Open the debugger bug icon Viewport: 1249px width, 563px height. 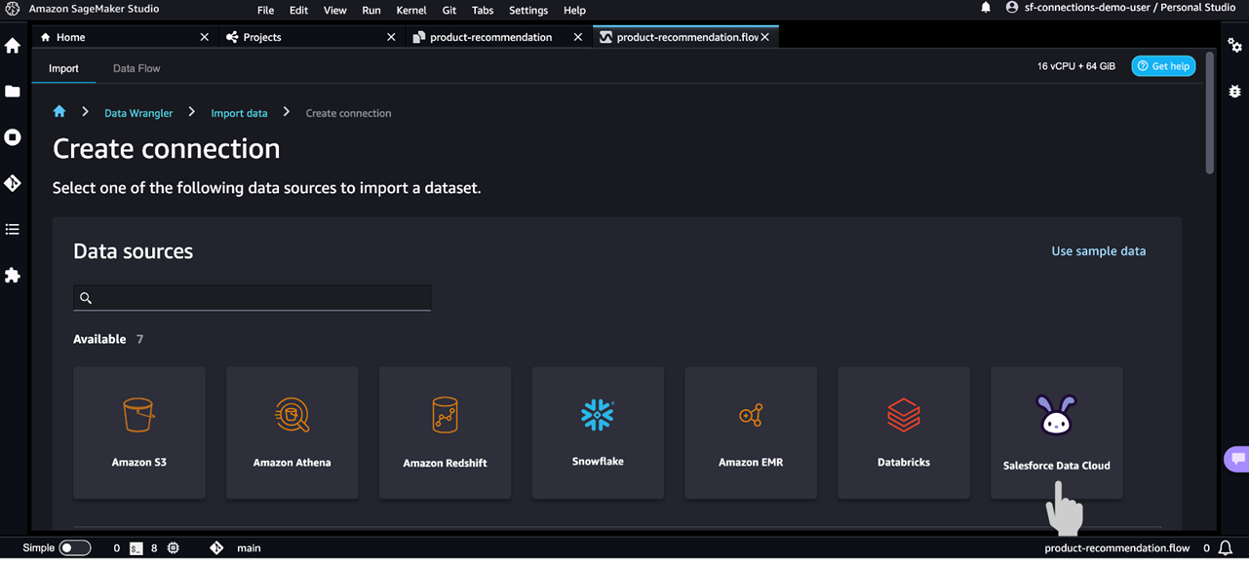point(1235,92)
